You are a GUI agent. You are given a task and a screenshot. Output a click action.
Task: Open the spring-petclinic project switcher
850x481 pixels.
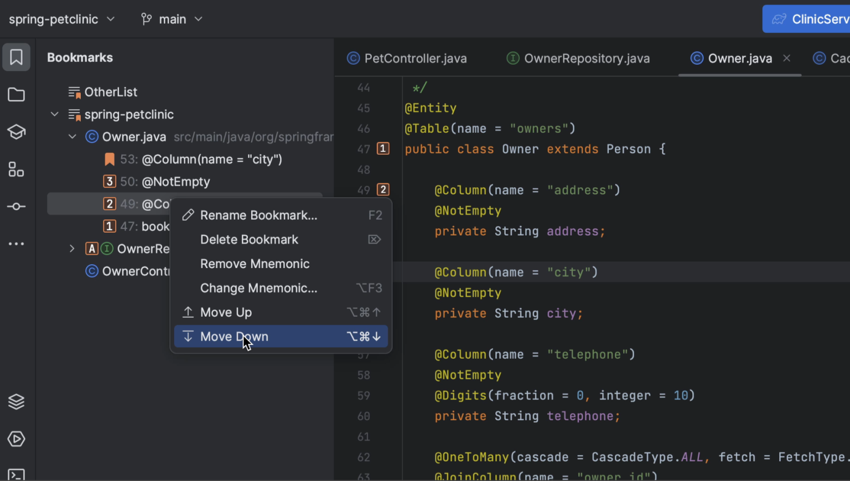[61, 18]
